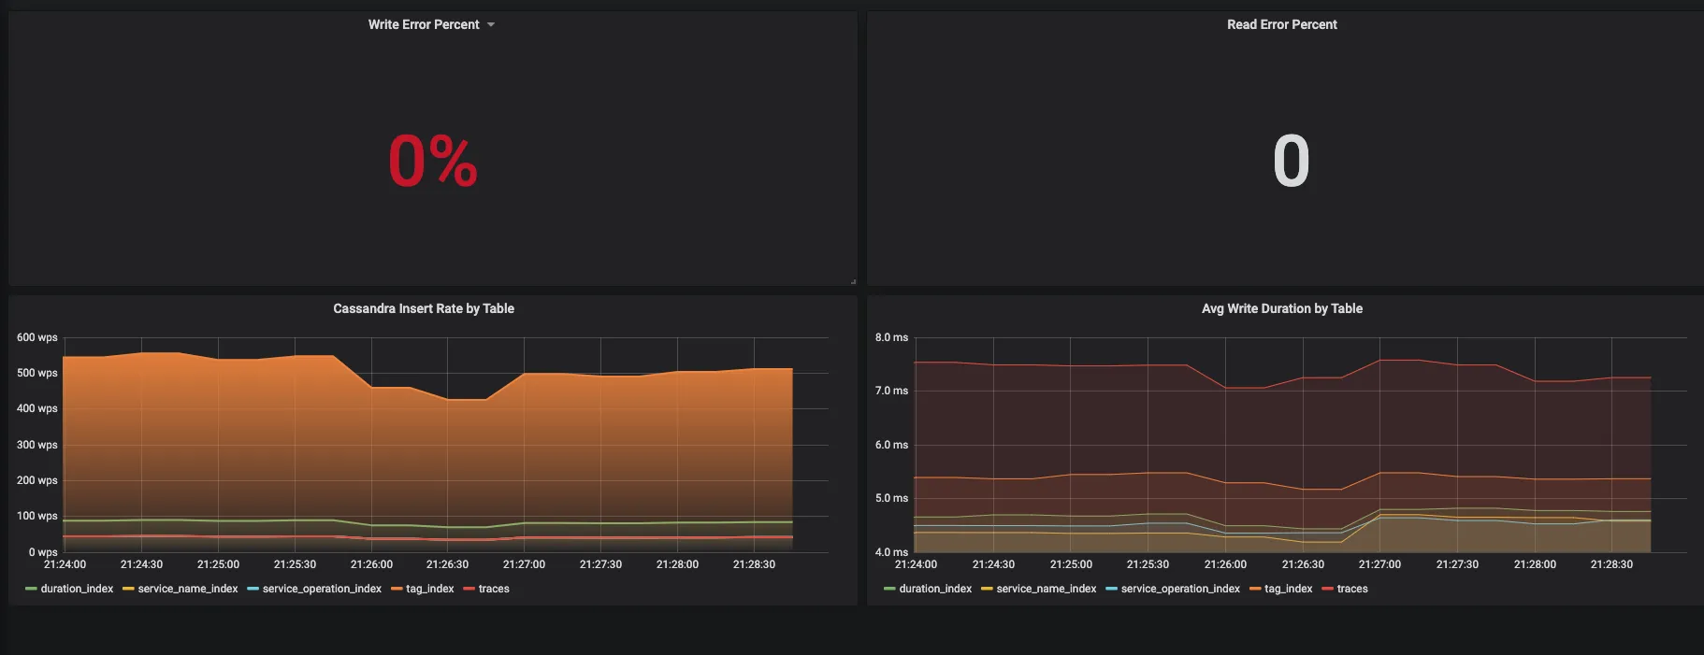Click resize handle corner of Write Error Percent panel
The height and width of the screenshot is (655, 1704).
click(853, 281)
